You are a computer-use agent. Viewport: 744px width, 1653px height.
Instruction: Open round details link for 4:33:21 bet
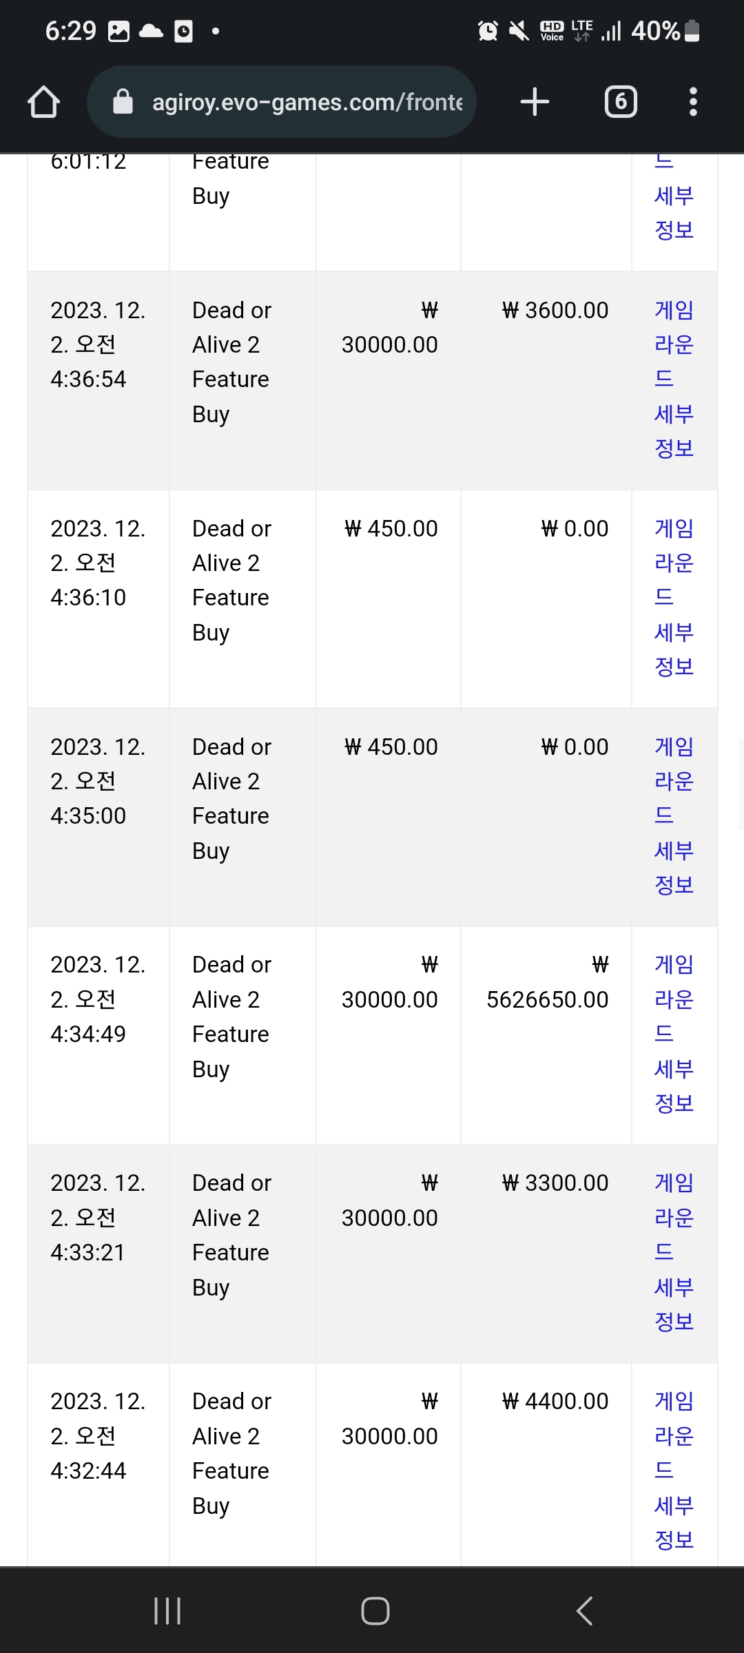(674, 1252)
